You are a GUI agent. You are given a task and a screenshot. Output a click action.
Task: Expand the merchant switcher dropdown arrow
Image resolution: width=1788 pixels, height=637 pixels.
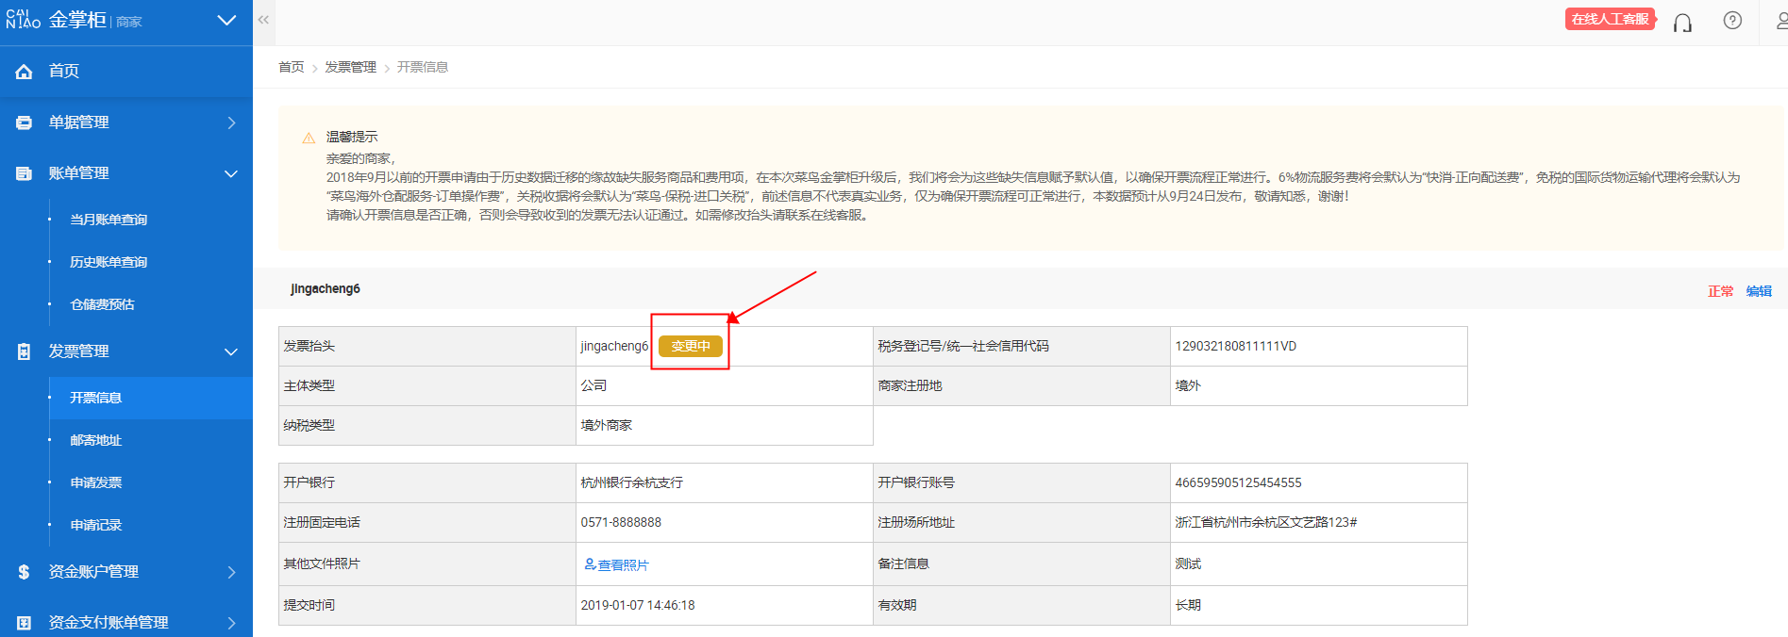coord(226,20)
